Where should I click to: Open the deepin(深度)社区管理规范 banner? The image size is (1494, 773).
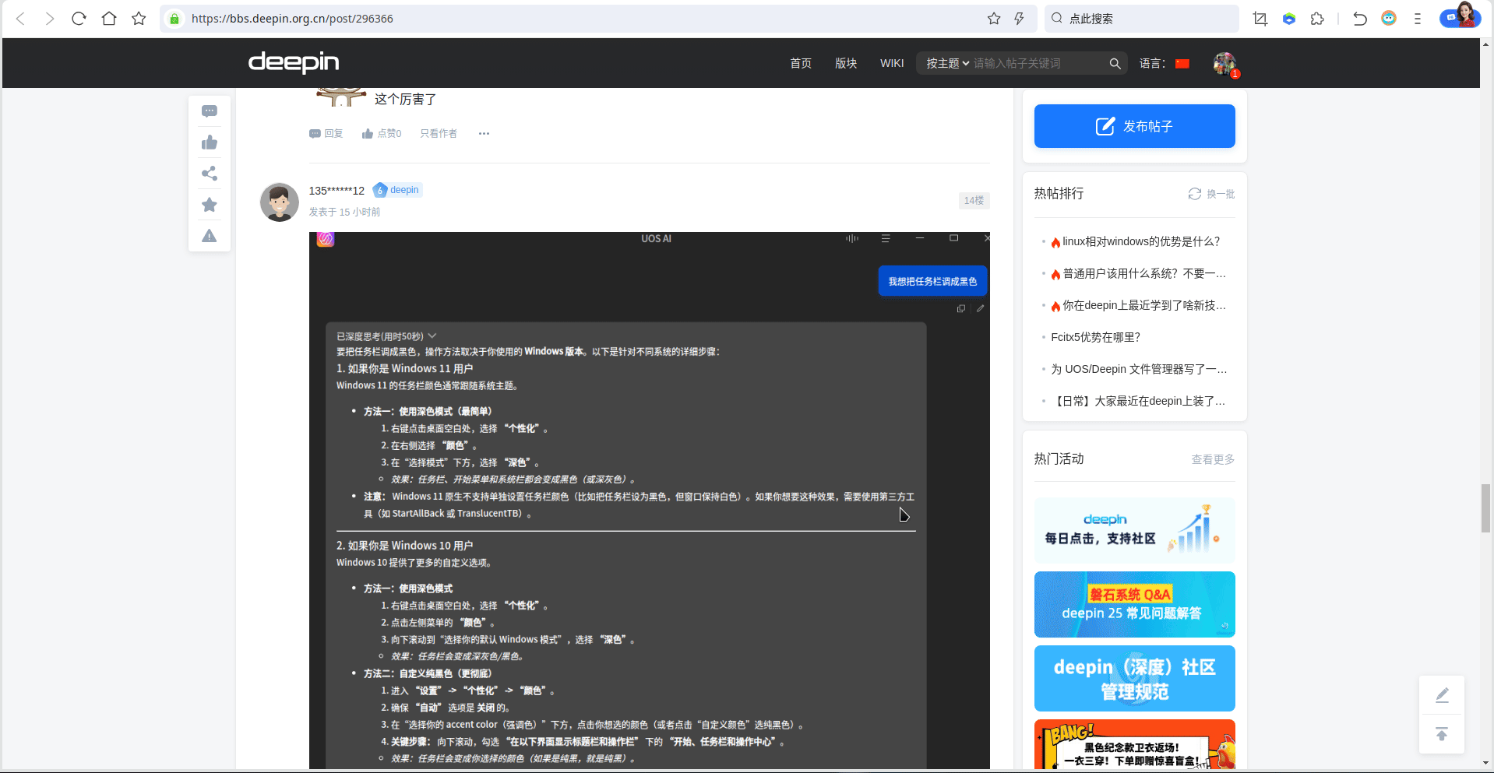pos(1135,678)
